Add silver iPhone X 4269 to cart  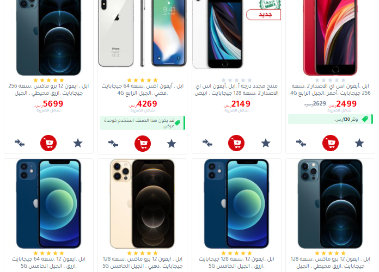tap(143, 144)
